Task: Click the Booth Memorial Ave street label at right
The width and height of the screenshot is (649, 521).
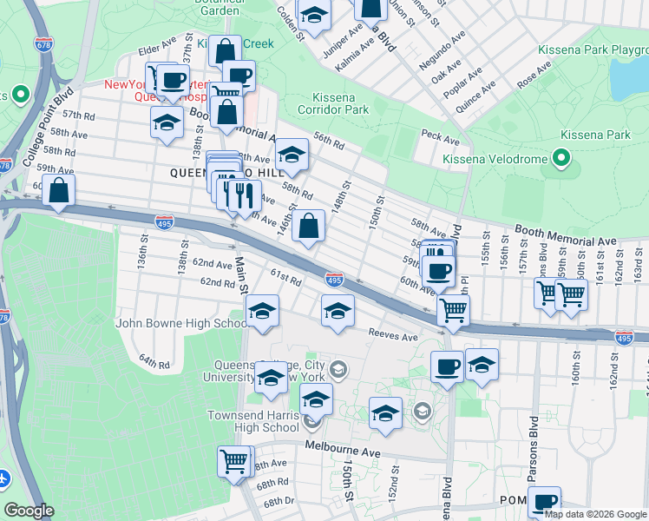Action: (x=566, y=236)
